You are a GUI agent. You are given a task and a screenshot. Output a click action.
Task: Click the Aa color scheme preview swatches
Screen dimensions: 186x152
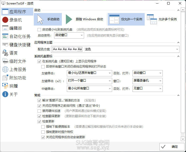click(67, 49)
